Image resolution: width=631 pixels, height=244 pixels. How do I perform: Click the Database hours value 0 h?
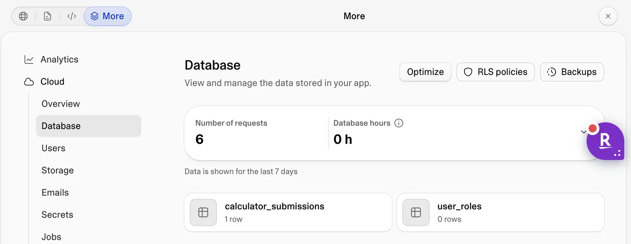pos(343,140)
